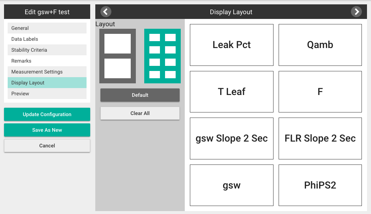Select the PhiPS2 display tile
The height and width of the screenshot is (214, 371).
pos(320,185)
